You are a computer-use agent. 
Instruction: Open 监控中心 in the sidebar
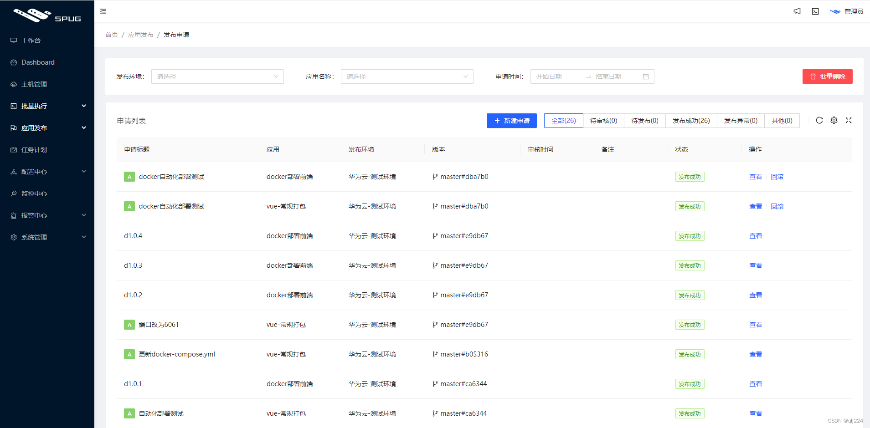47,194
